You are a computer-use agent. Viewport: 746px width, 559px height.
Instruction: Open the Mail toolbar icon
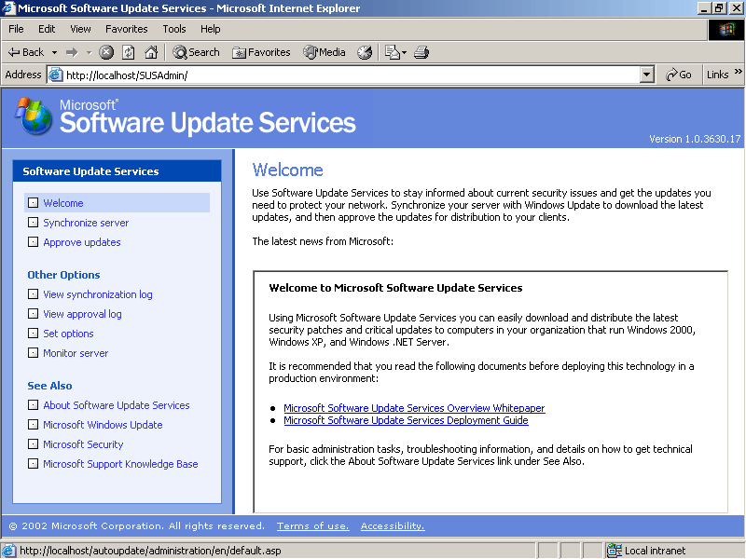(x=394, y=52)
